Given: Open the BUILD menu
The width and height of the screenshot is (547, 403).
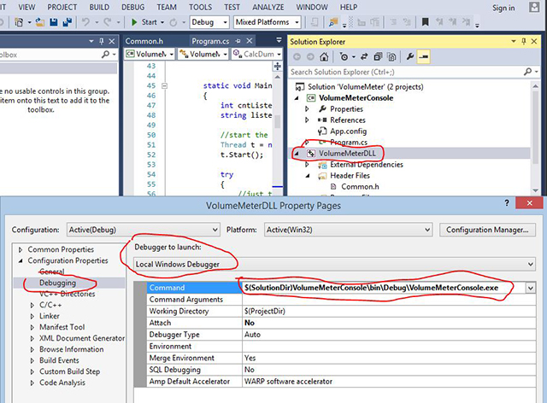Looking at the screenshot, I should tap(99, 7).
